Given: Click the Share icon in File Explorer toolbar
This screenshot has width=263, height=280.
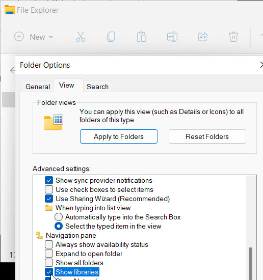Looking at the screenshot, I should coord(203,37).
